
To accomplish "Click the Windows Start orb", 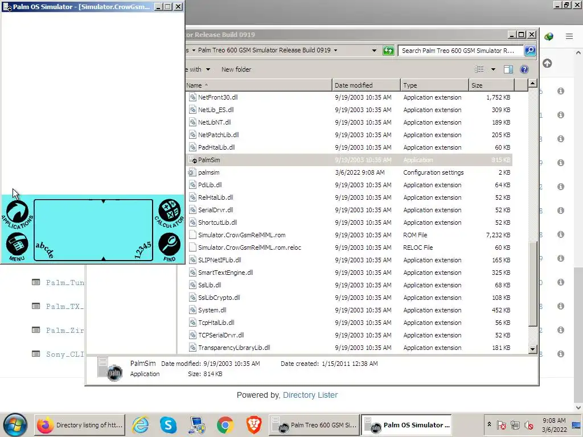I will (x=15, y=425).
